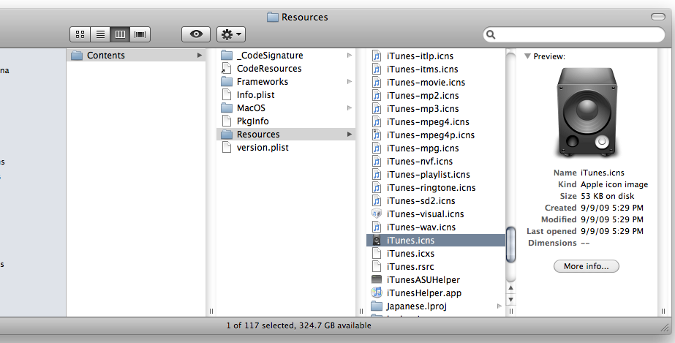This screenshot has width=675, height=343.
Task: Click the Contents column resize handle
Action: tap(211, 311)
